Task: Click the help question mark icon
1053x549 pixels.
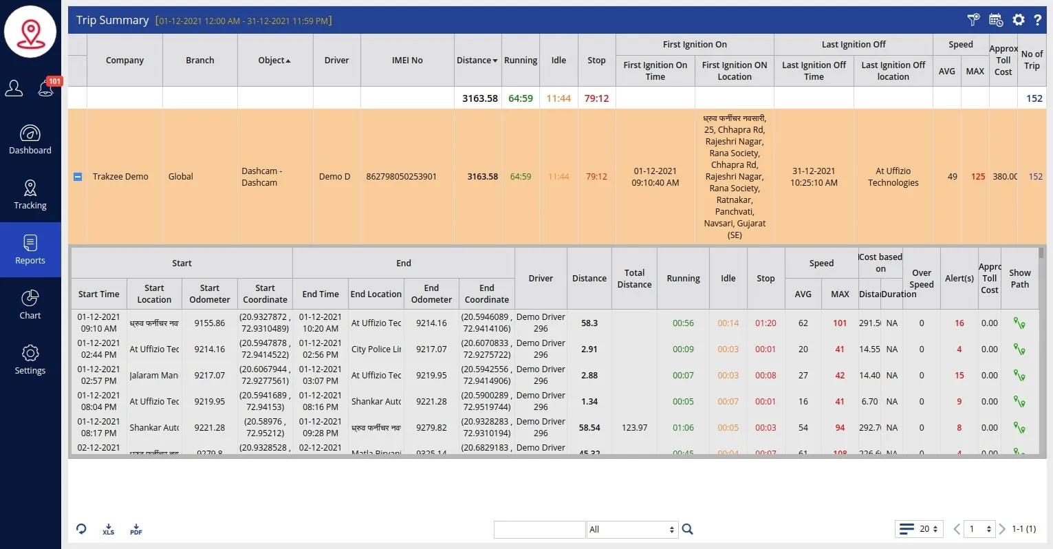Action: [1038, 20]
